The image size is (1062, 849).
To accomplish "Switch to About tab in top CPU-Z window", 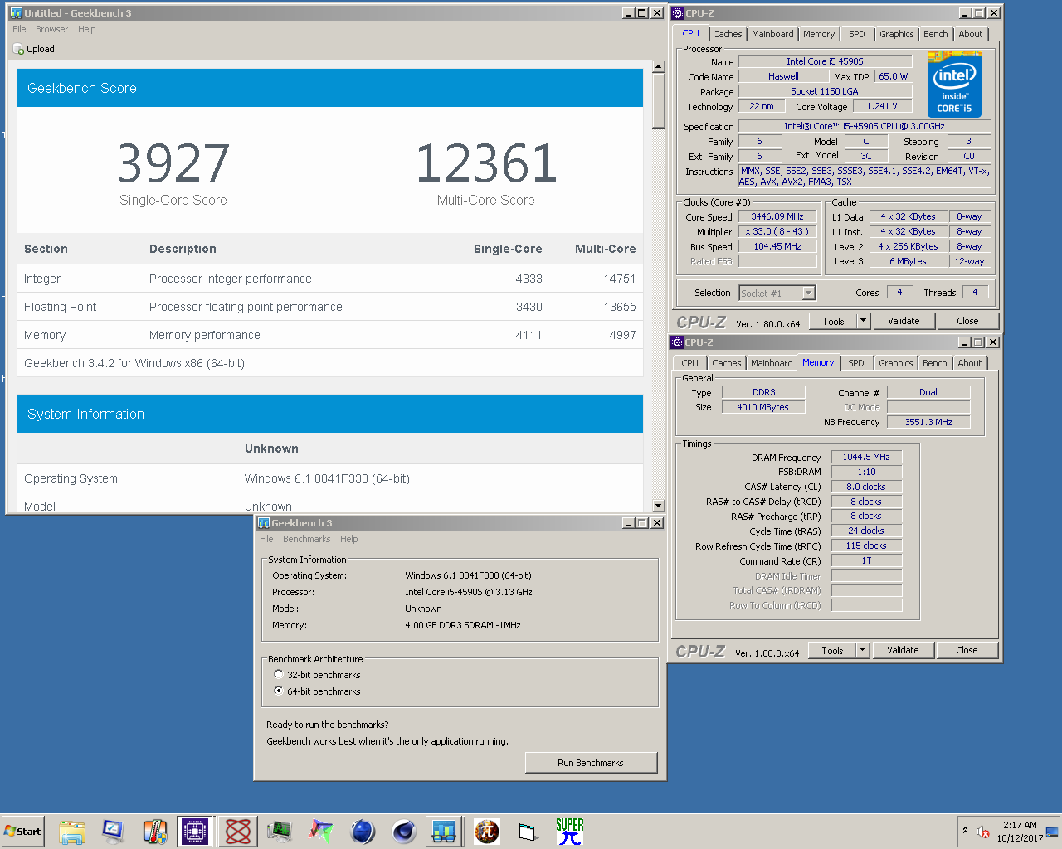I will point(971,34).
